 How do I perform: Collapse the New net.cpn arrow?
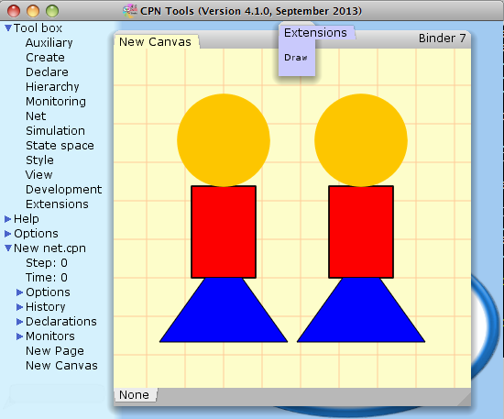pos(8,248)
